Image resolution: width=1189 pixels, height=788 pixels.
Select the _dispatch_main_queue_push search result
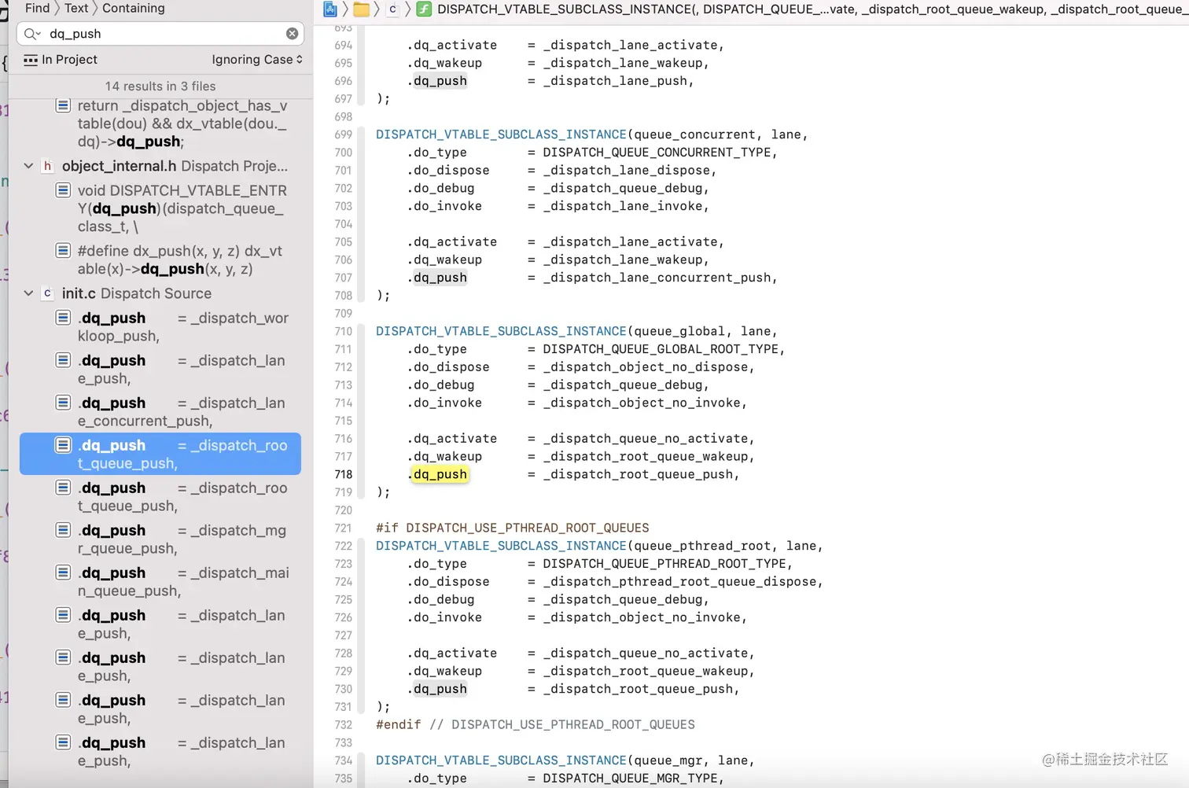coord(160,582)
